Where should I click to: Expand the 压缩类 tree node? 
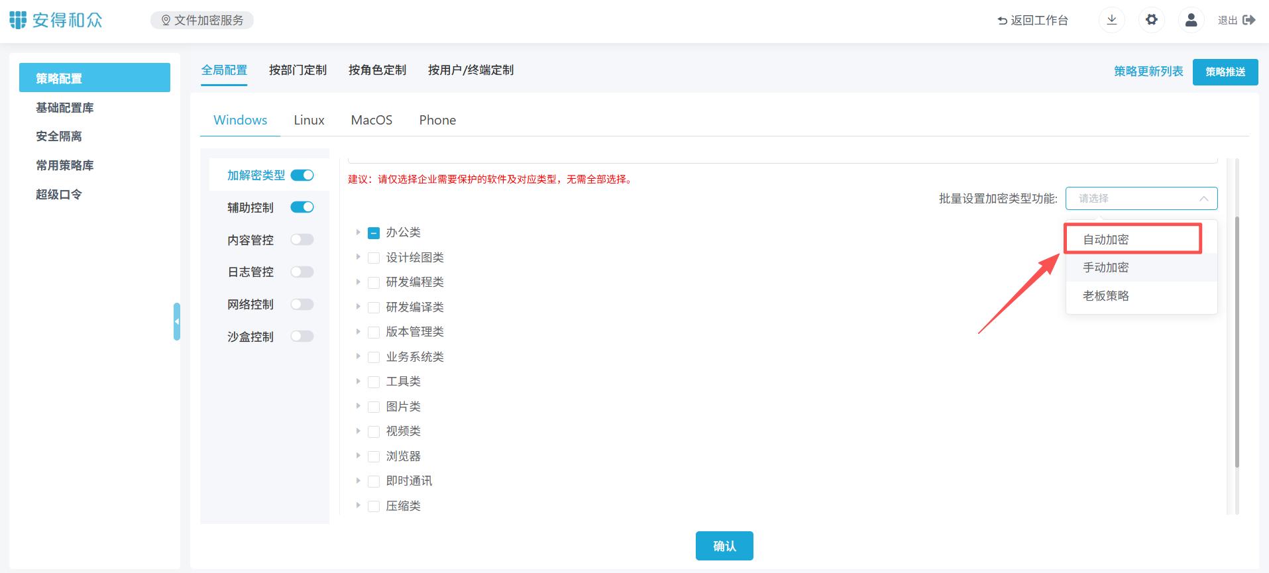point(358,505)
